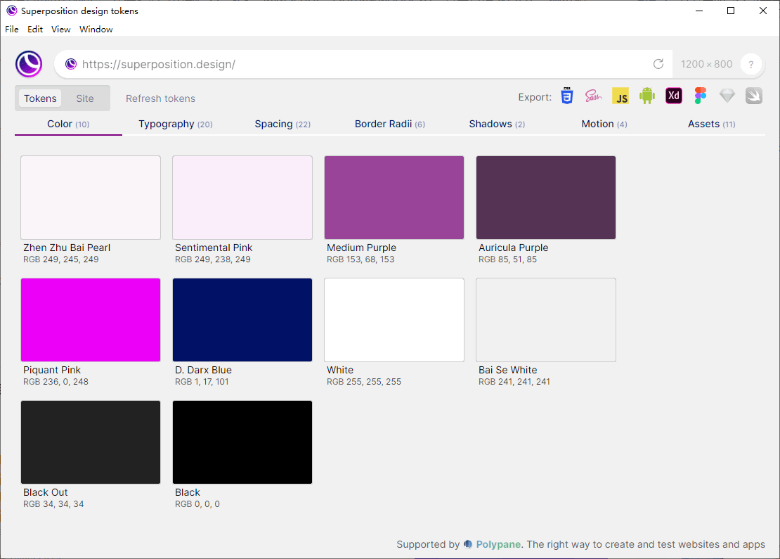Export tokens as Swift
This screenshot has height=559, width=780.
[x=754, y=96]
